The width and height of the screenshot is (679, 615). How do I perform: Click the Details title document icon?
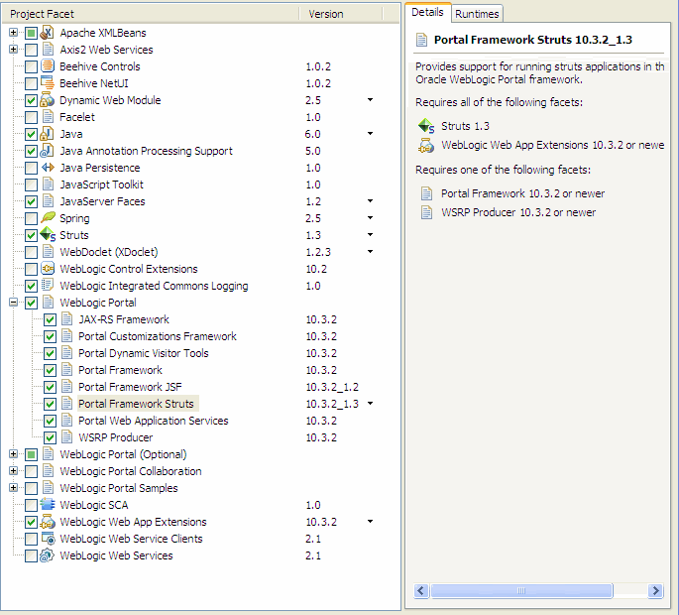coord(421,40)
